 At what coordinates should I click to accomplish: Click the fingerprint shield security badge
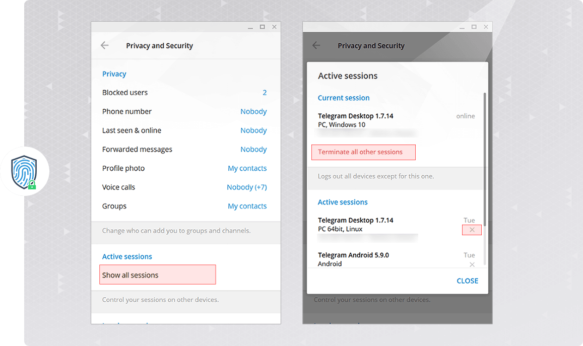click(x=25, y=172)
